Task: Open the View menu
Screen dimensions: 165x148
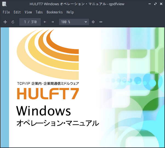Action: tap(28, 12)
